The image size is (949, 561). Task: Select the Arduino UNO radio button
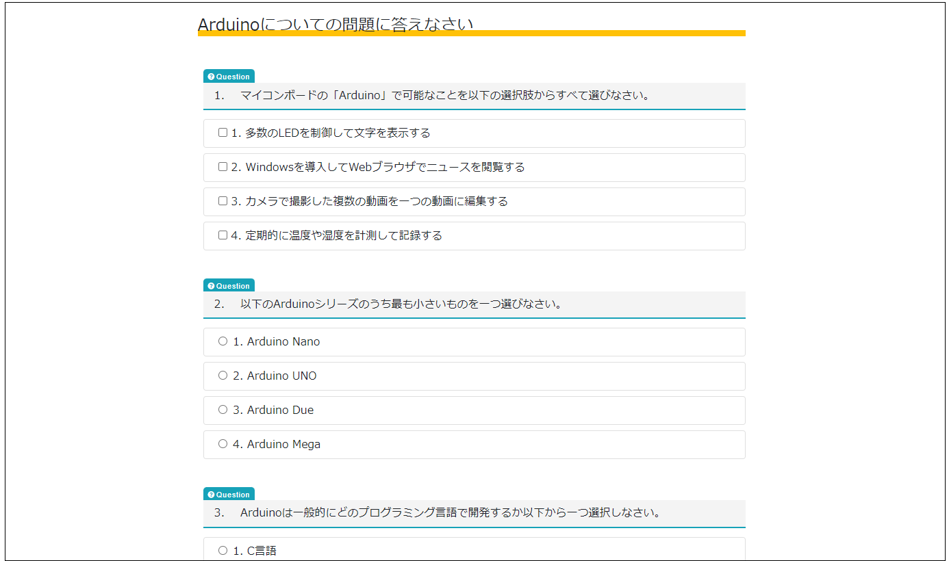pyautogui.click(x=223, y=376)
